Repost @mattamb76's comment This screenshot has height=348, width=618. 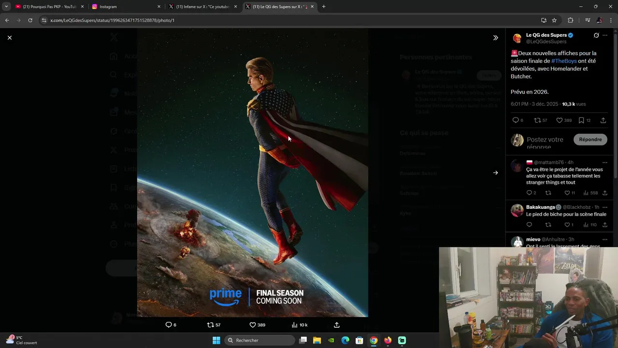coord(548,193)
